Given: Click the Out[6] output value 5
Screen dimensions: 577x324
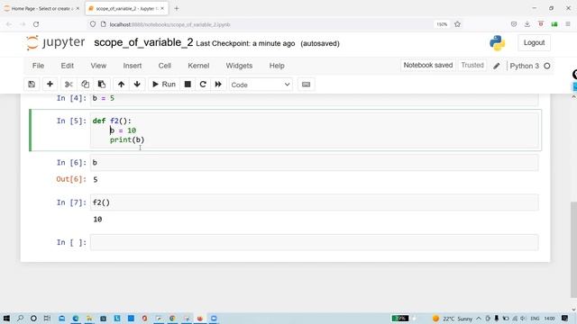Looking at the screenshot, I should [96, 180].
